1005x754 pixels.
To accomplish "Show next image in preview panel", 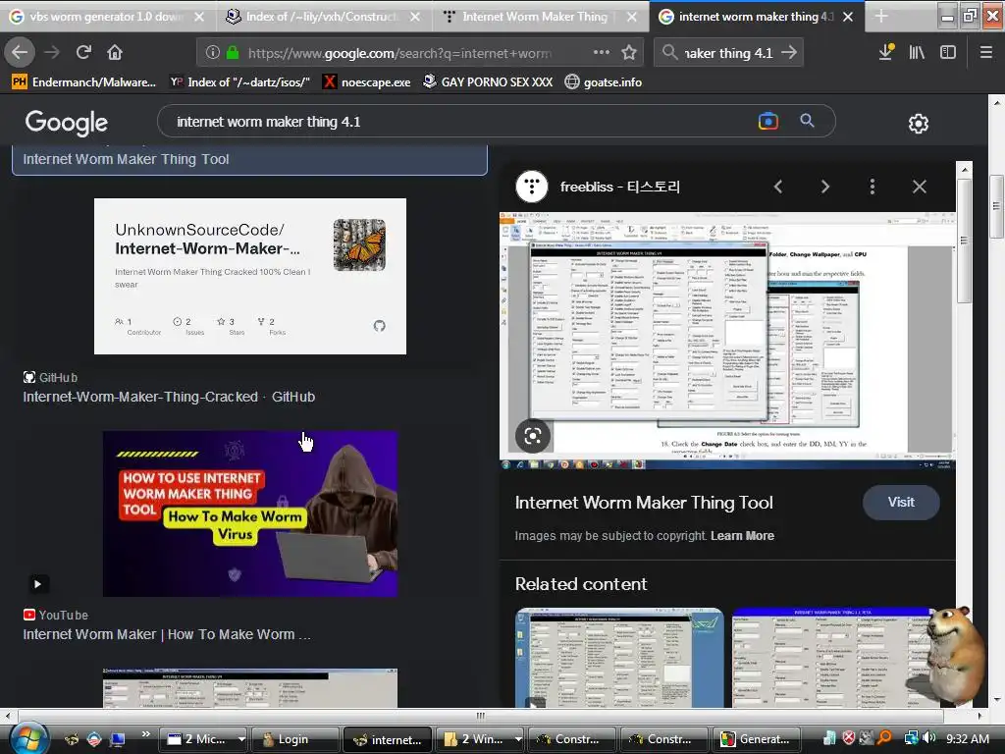I will (x=824, y=187).
